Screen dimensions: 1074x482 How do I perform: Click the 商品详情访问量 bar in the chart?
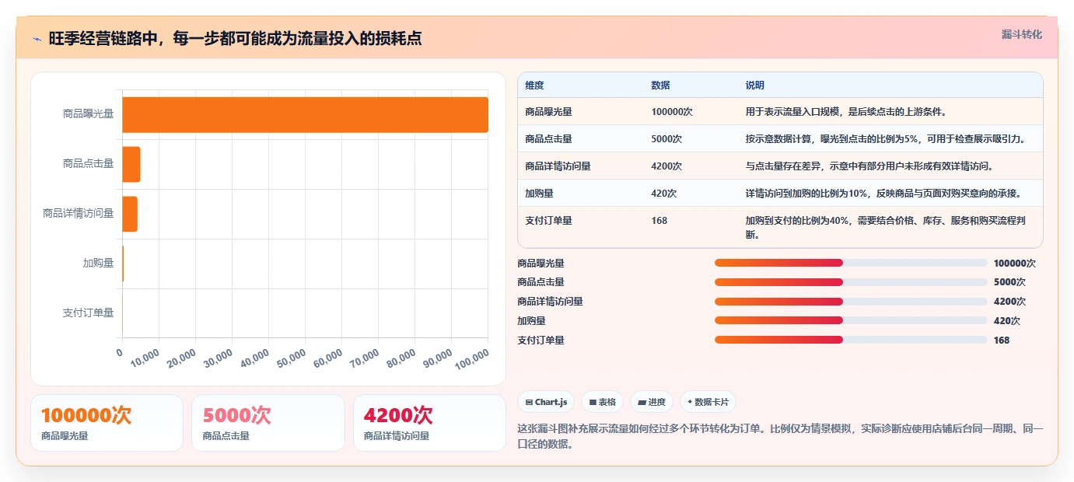coord(130,214)
